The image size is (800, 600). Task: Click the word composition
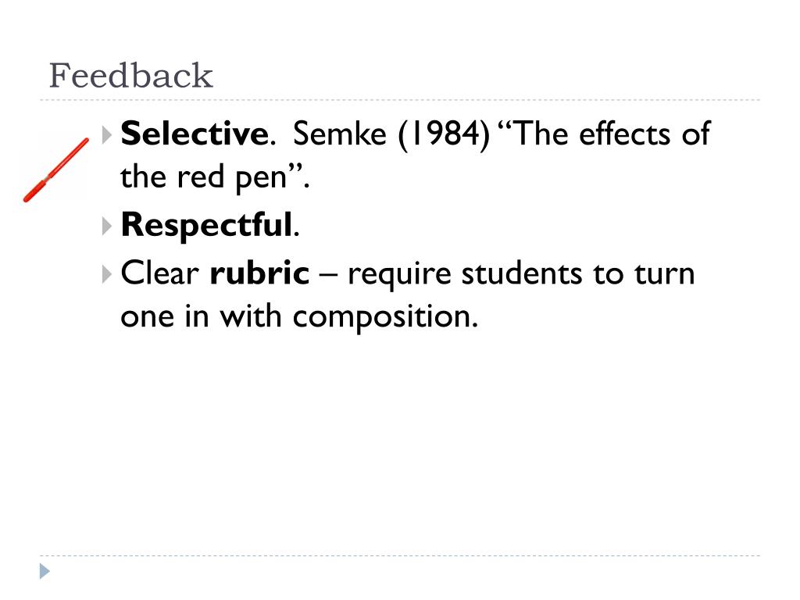(x=385, y=317)
